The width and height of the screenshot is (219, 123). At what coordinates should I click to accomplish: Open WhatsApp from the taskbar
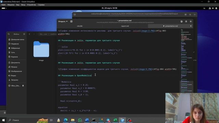[x=80, y=120]
